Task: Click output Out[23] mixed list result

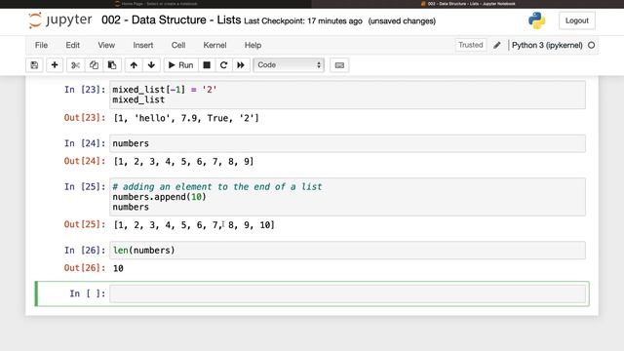Action: pyautogui.click(x=186, y=118)
